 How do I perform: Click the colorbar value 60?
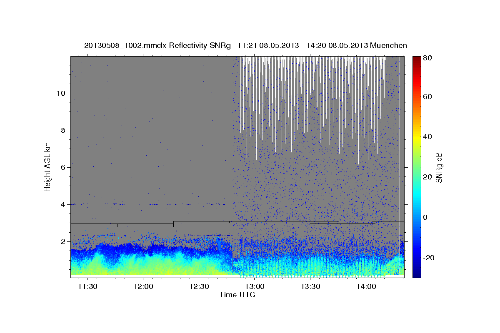428,97
